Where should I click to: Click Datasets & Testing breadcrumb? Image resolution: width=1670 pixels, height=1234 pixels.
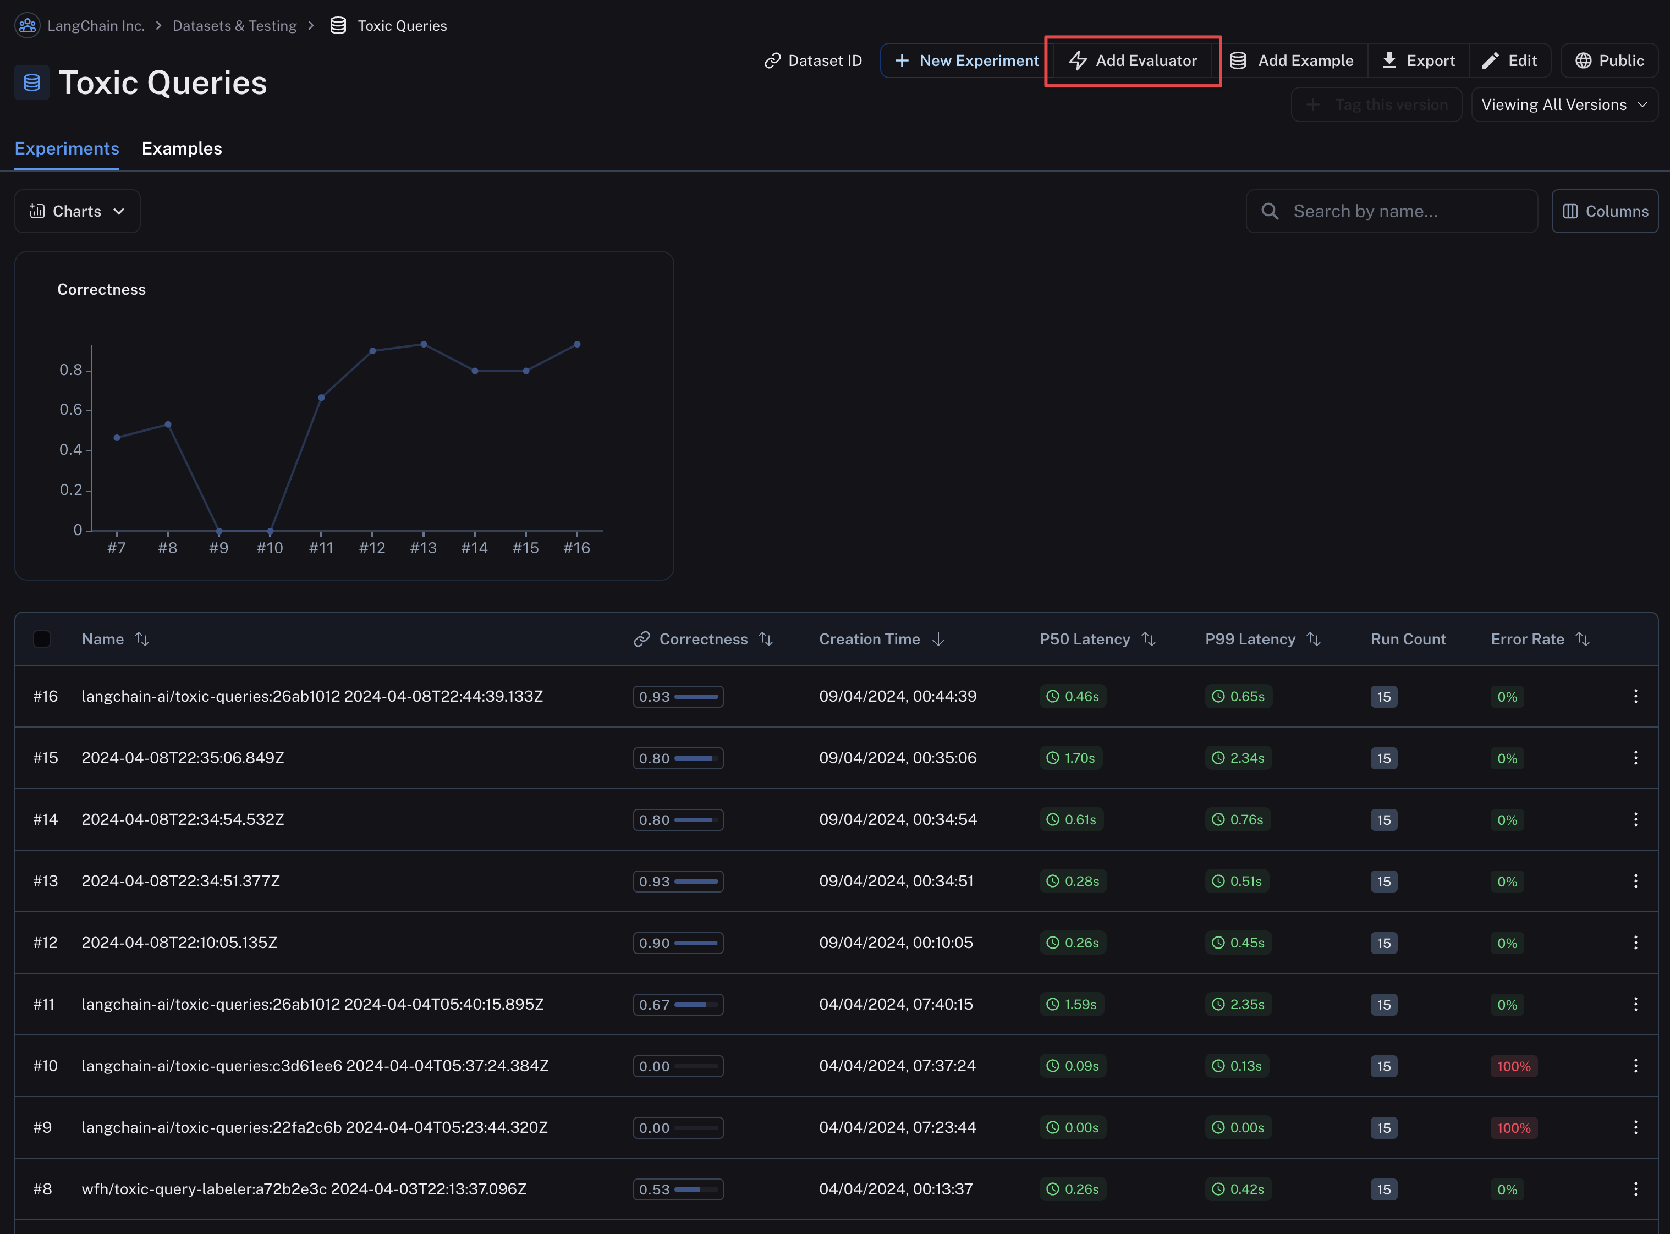point(235,25)
